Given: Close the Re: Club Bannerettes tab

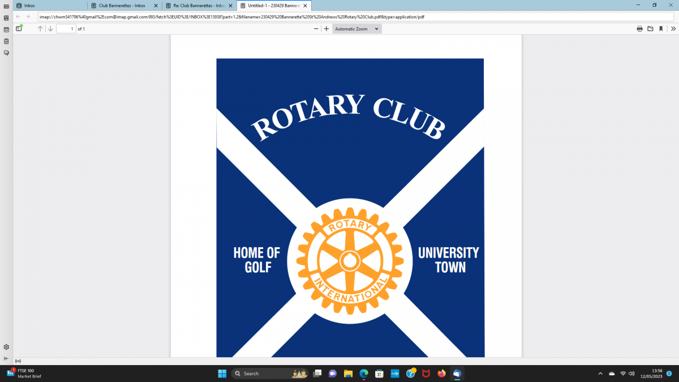Looking at the screenshot, I should pos(231,5).
